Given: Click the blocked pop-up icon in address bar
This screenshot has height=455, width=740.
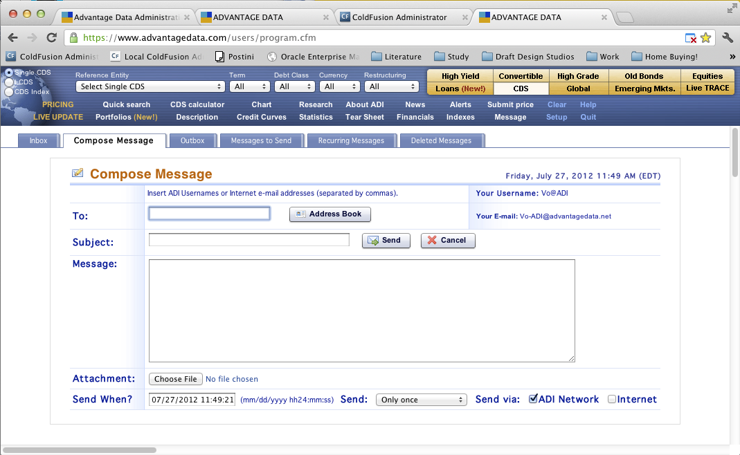Looking at the screenshot, I should 690,38.
